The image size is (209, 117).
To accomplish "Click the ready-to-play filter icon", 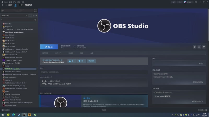I will (x=36, y=16).
